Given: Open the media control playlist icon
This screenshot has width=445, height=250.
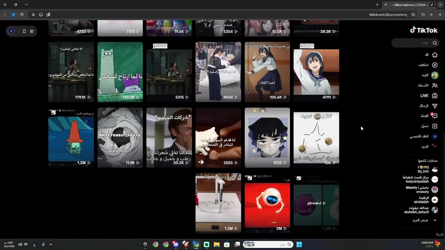Looking at the screenshot, I should pyautogui.click(x=22, y=15).
